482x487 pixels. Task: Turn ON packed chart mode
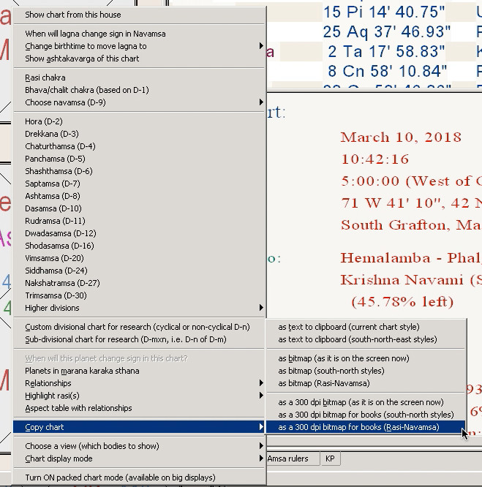pos(120,477)
